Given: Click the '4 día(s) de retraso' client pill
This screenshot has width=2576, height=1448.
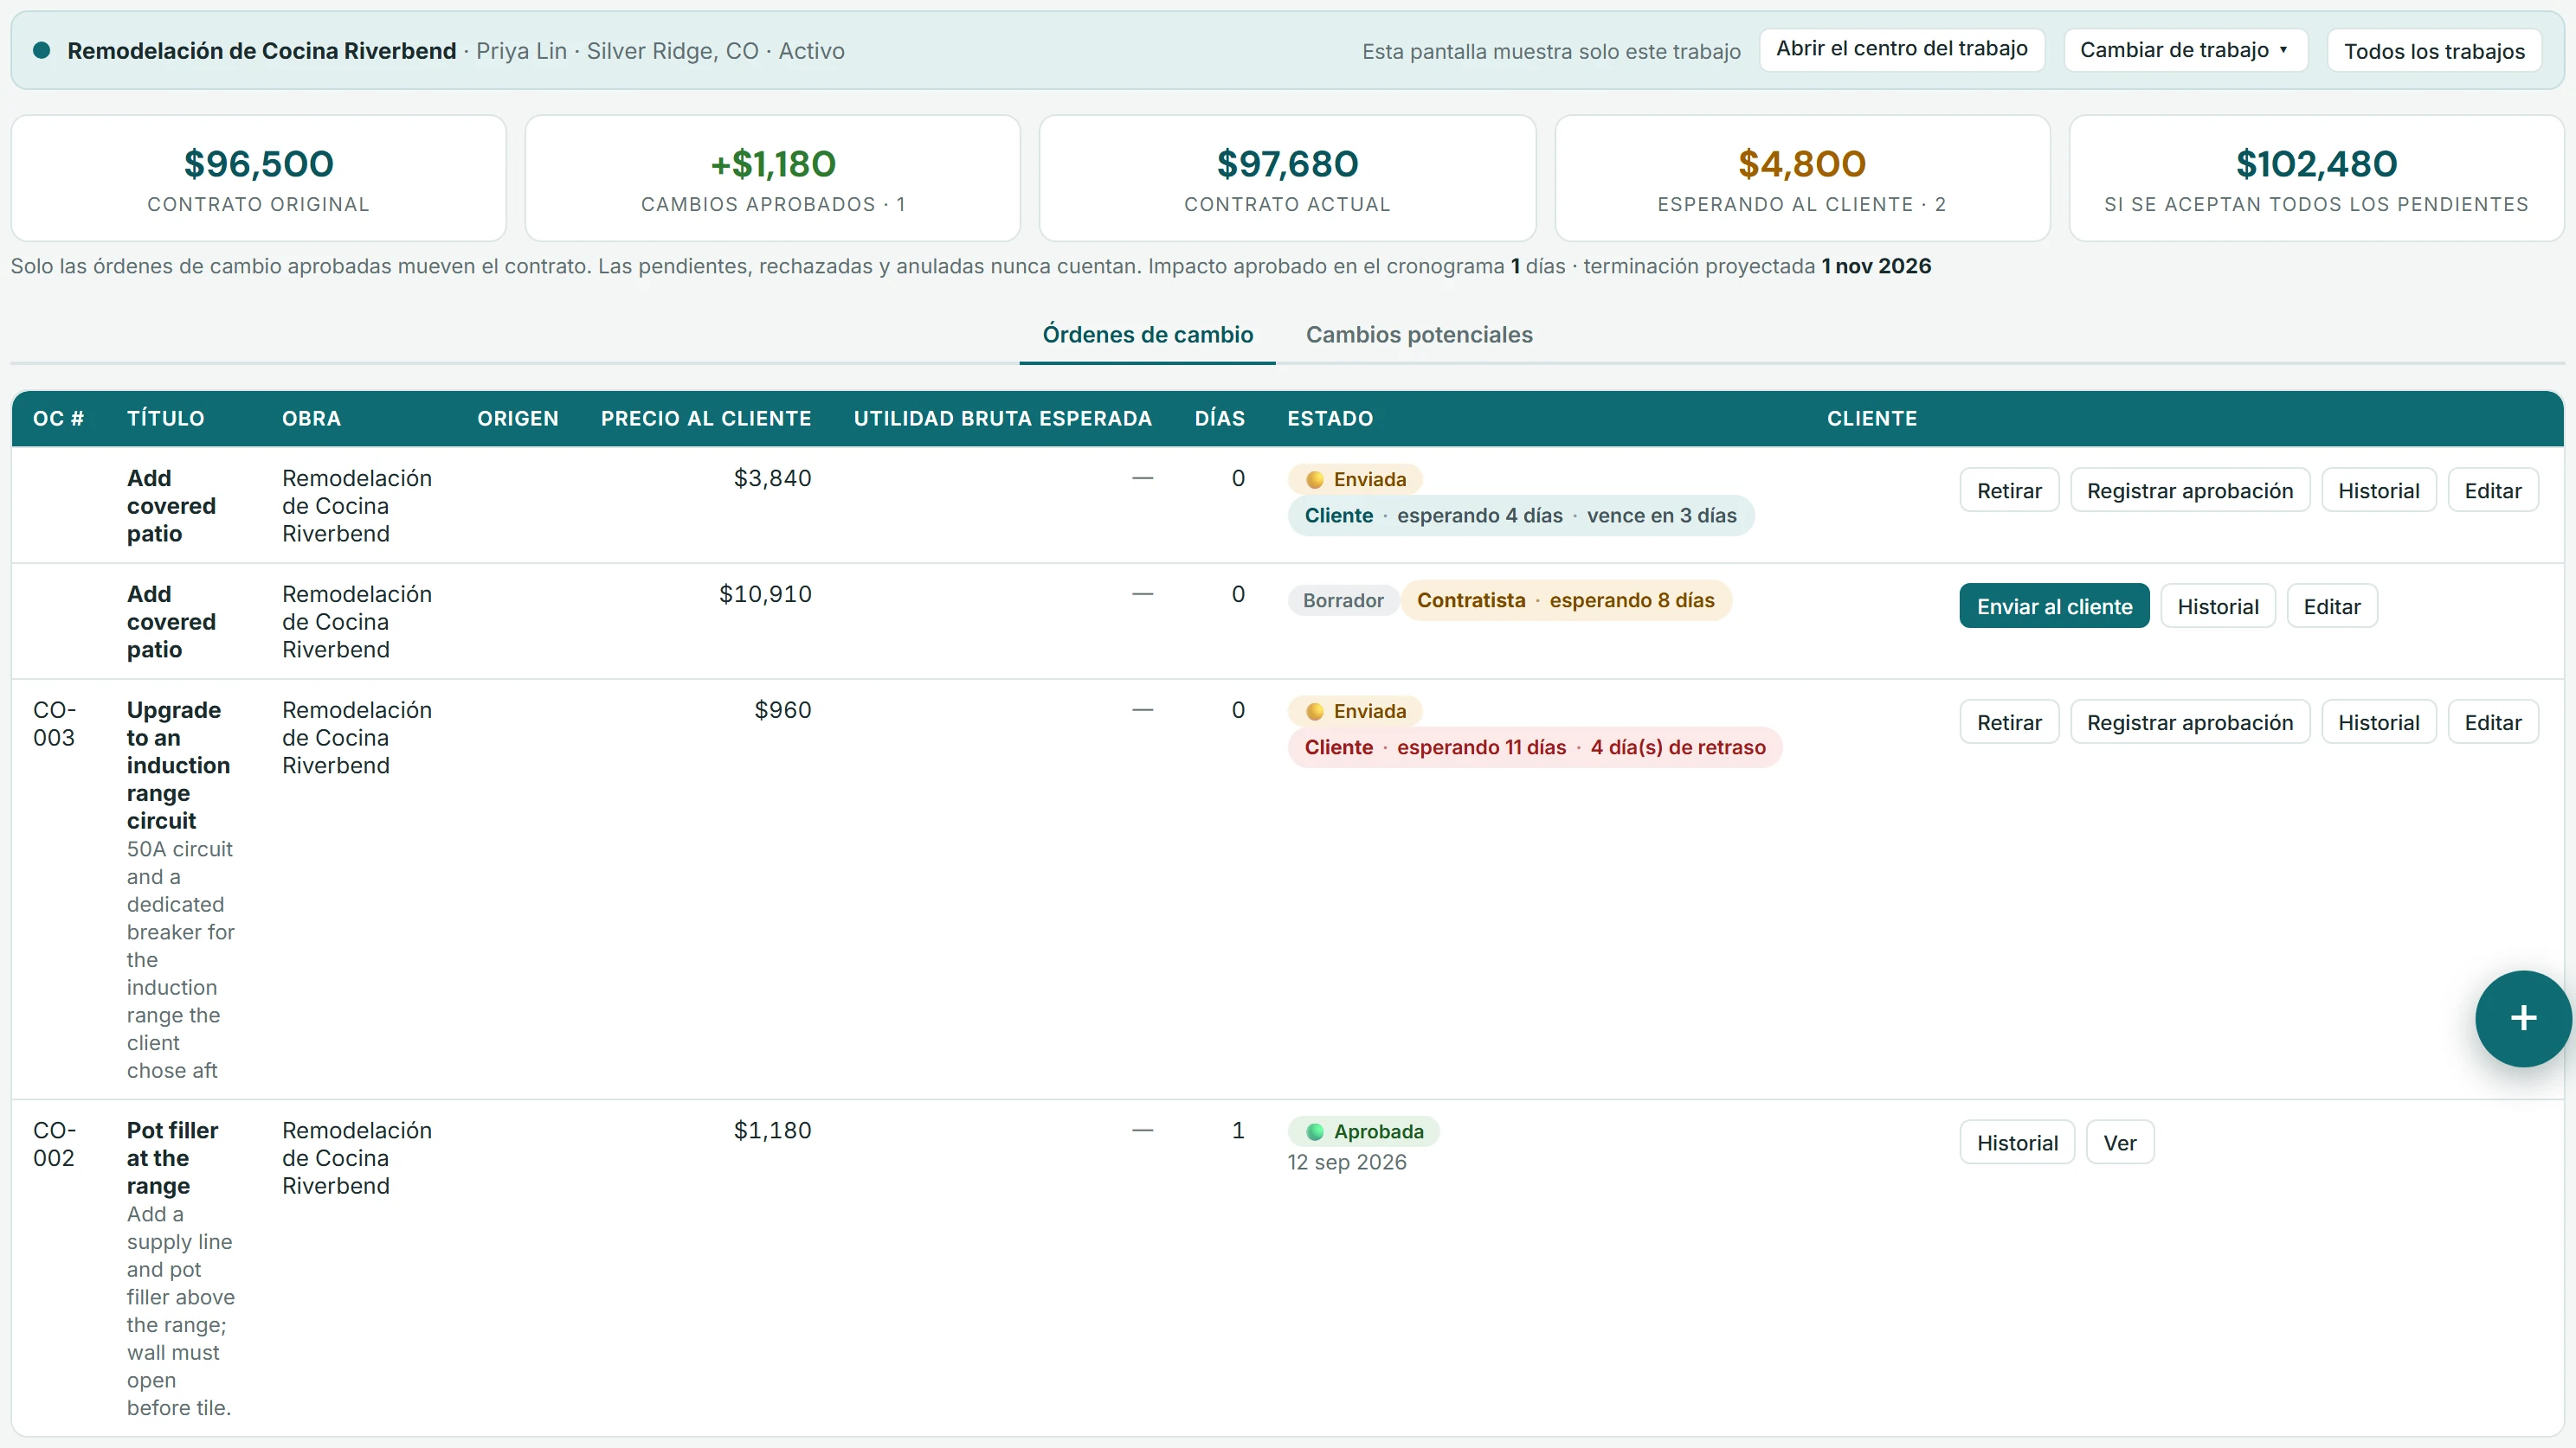Looking at the screenshot, I should coord(1535,747).
